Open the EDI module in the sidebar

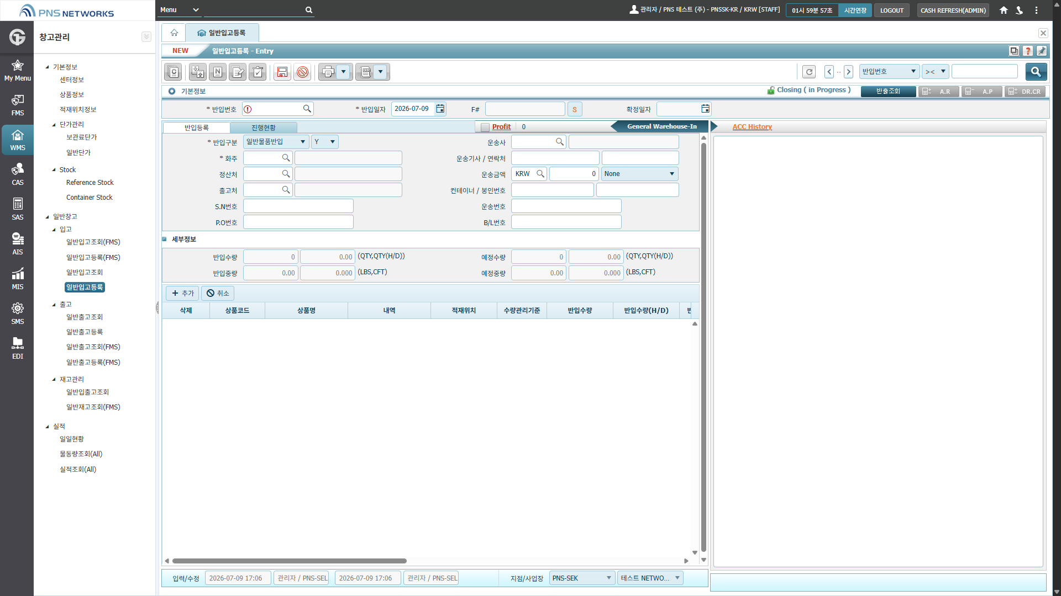coord(17,348)
